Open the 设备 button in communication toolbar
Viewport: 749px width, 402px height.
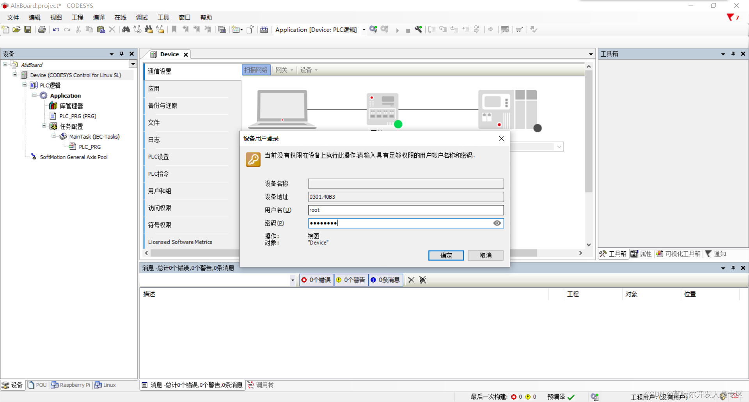pos(309,70)
